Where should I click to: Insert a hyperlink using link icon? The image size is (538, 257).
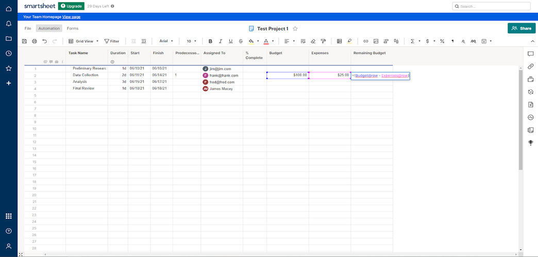coord(366,41)
